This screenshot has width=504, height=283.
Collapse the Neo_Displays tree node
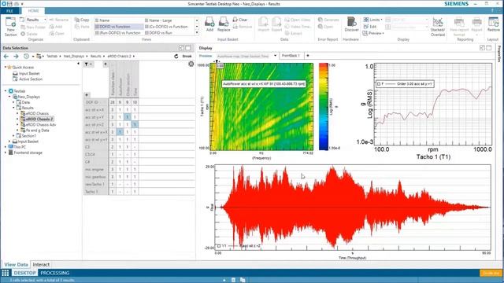pyautogui.click(x=9, y=97)
